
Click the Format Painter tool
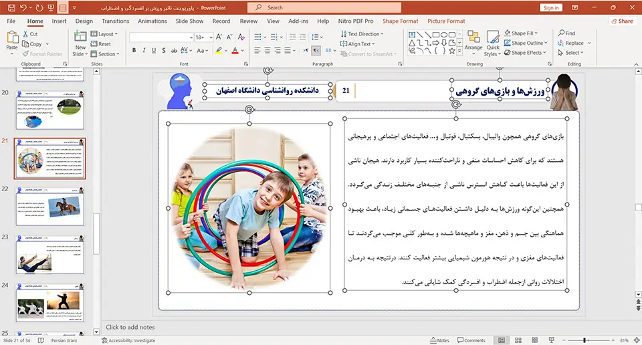point(42,53)
